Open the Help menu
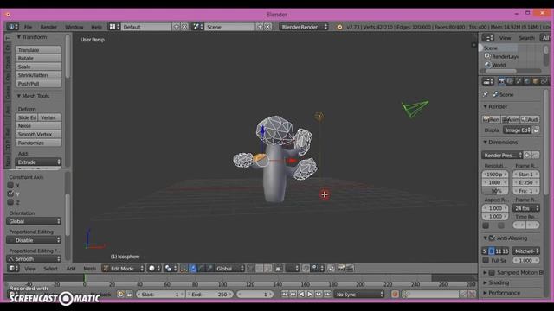The width and height of the screenshot is (554, 311). pos(96,27)
